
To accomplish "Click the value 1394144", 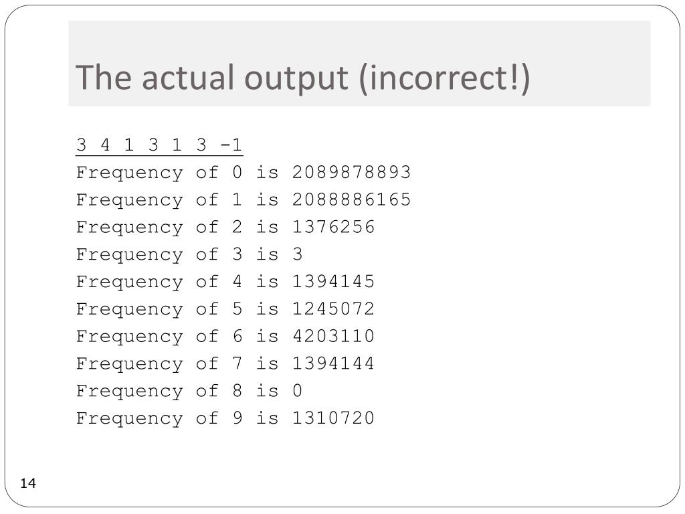I will [333, 363].
